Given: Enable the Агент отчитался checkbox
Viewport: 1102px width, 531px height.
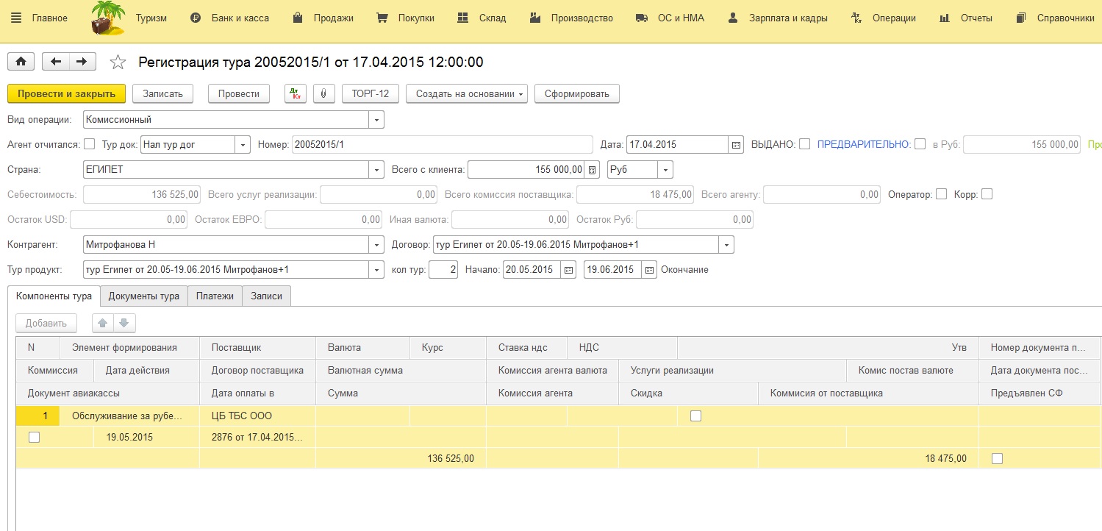Looking at the screenshot, I should [90, 144].
